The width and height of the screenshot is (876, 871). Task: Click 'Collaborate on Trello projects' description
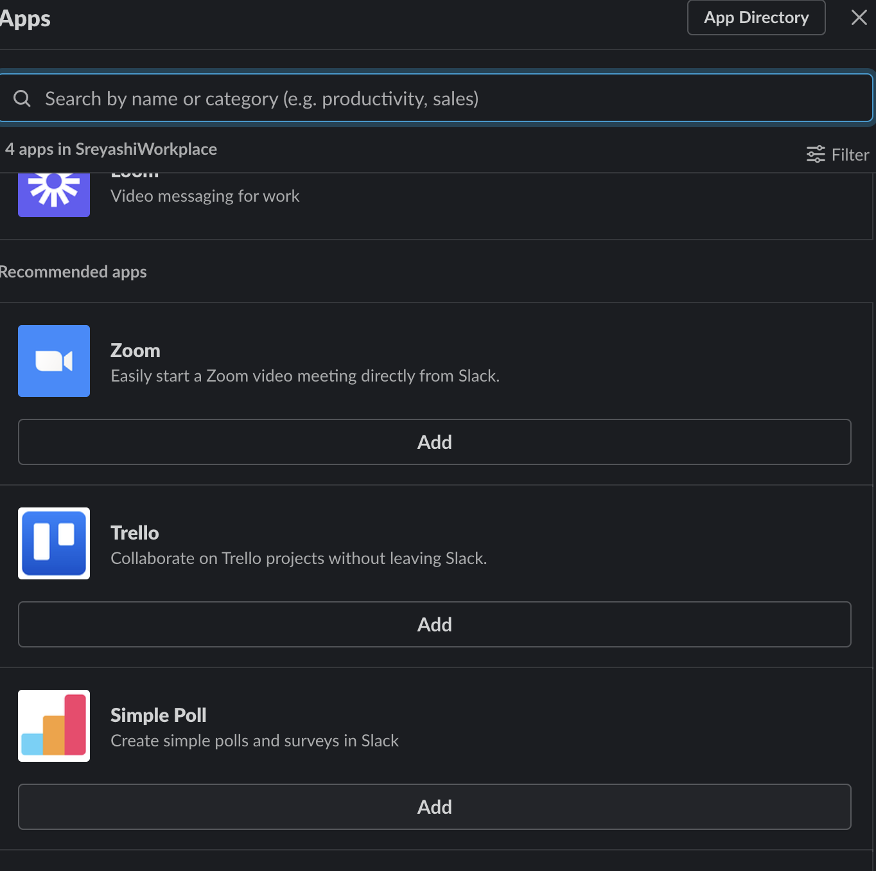pos(299,558)
